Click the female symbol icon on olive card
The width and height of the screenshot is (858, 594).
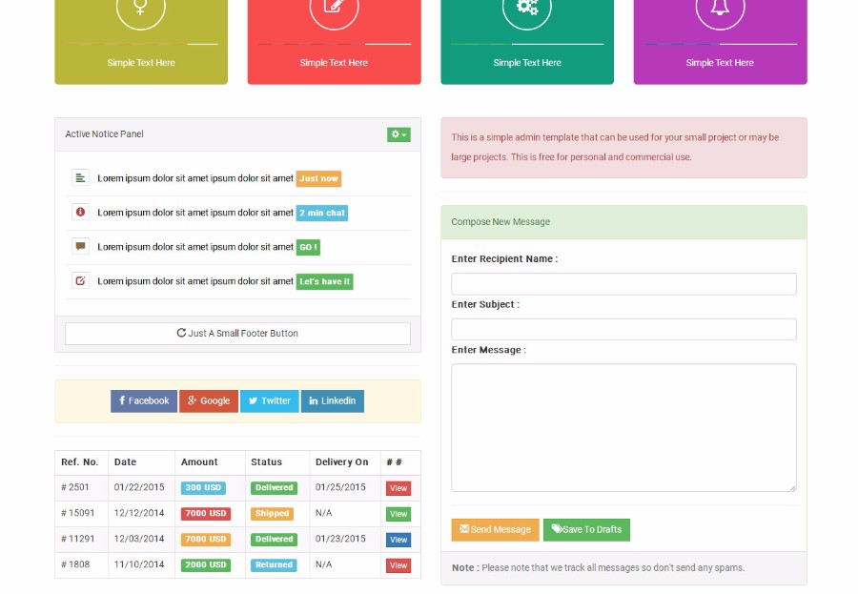click(x=141, y=6)
